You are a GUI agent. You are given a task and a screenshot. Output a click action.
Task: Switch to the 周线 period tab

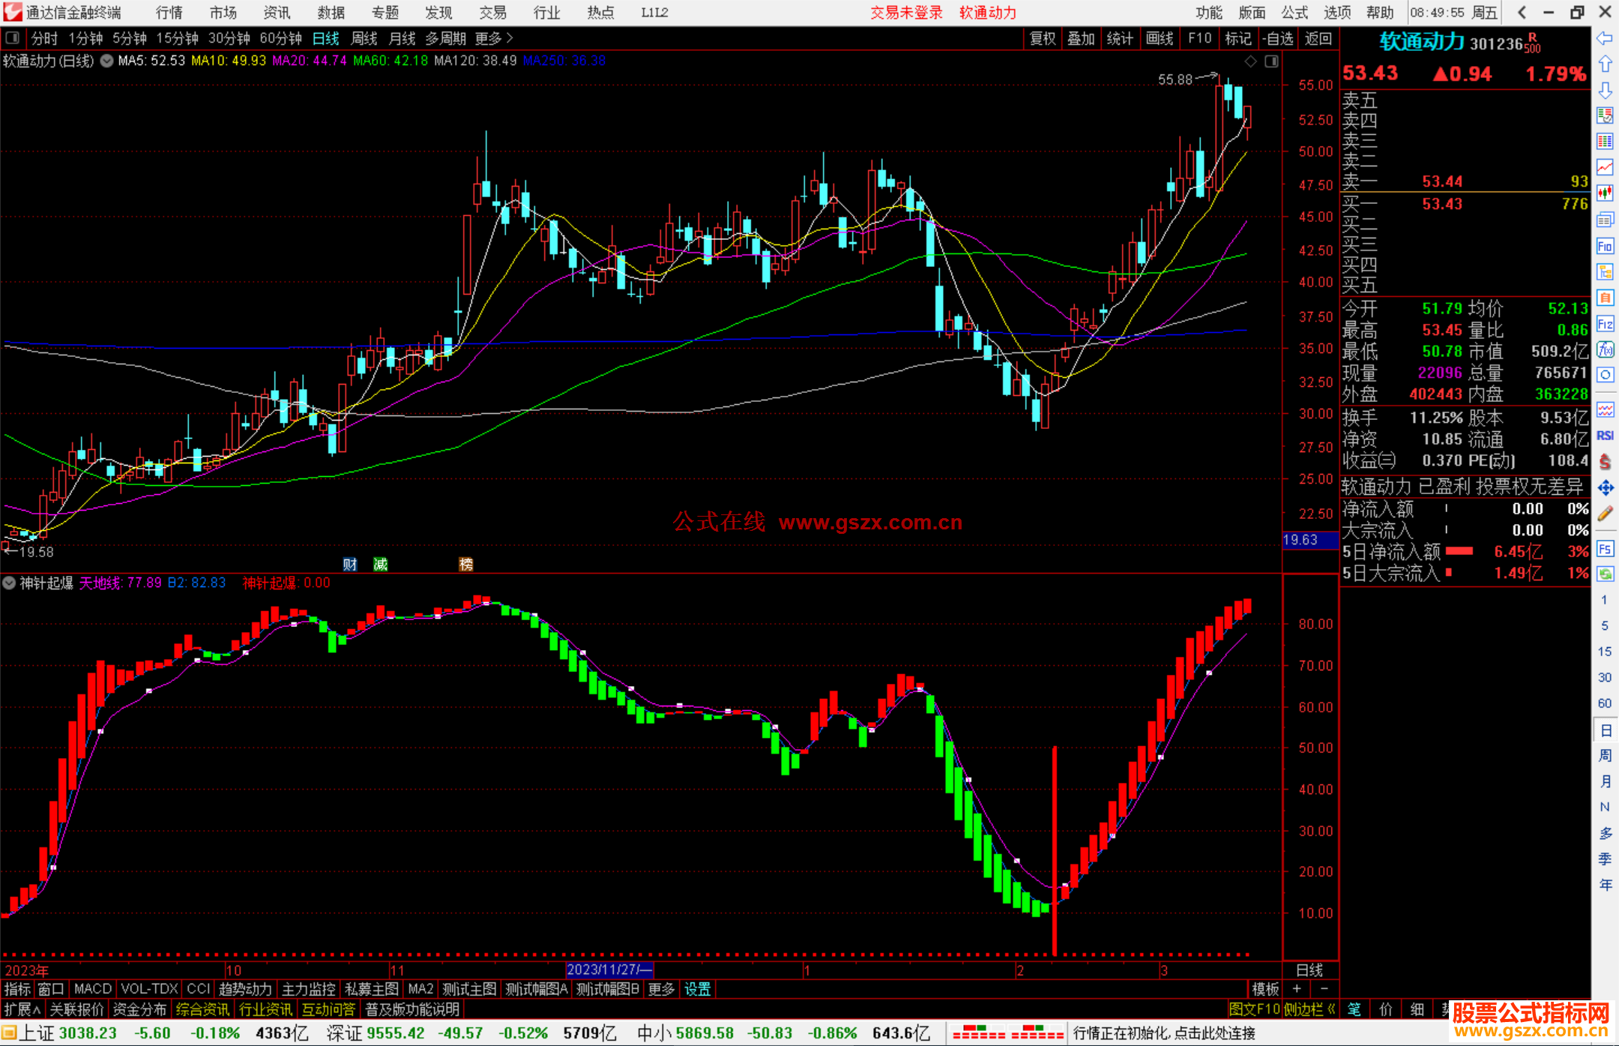tap(364, 38)
